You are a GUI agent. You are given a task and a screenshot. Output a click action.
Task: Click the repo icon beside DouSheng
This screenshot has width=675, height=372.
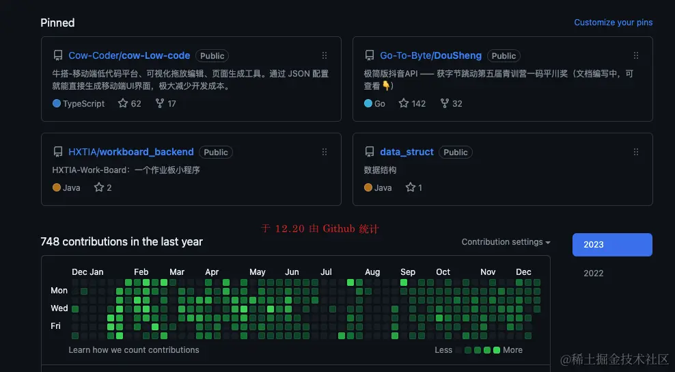(370, 55)
